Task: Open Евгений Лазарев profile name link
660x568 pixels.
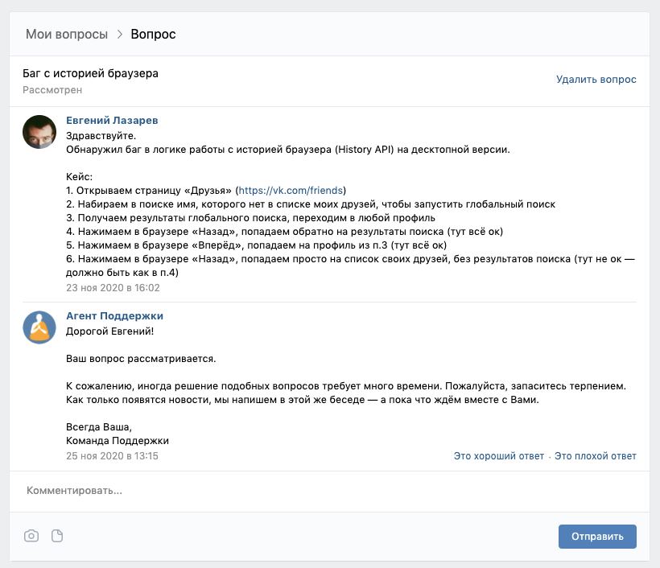Action: click(112, 121)
